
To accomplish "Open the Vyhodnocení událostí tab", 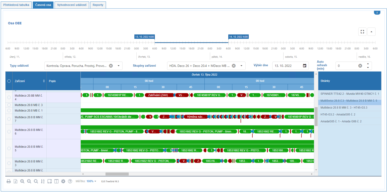I will [x=72, y=5].
